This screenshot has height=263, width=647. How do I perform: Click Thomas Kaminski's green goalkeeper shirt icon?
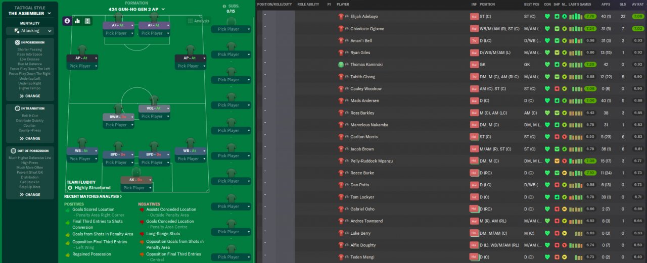coord(341,65)
